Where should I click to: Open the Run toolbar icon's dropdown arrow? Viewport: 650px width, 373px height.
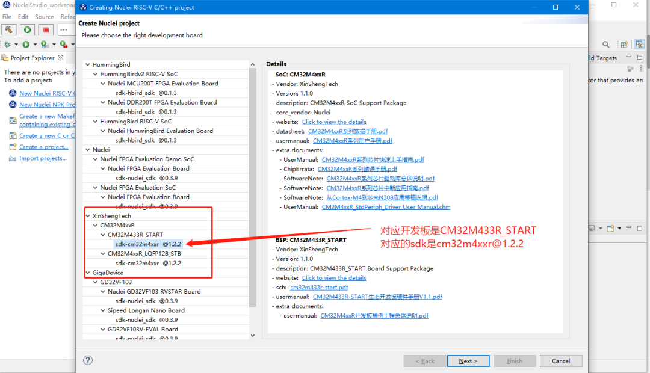35,45
